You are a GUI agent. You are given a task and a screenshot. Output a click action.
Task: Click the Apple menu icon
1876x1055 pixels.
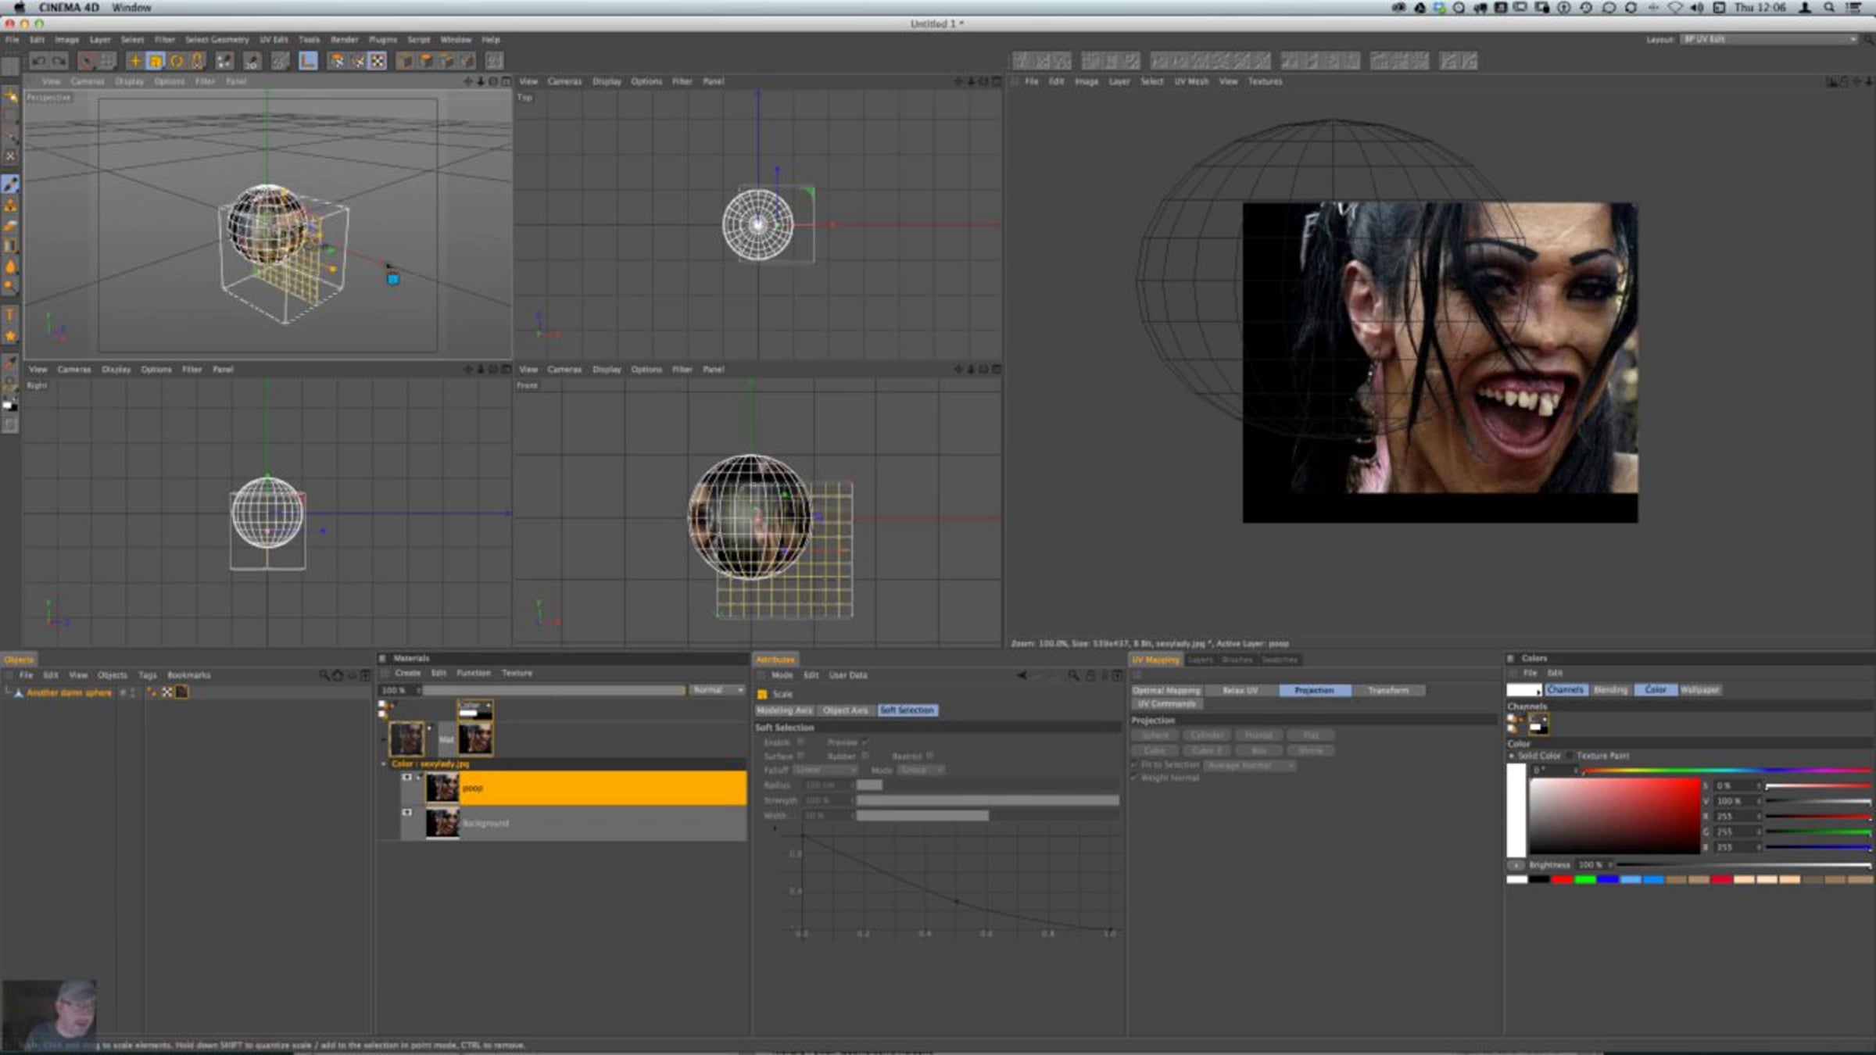tap(19, 8)
